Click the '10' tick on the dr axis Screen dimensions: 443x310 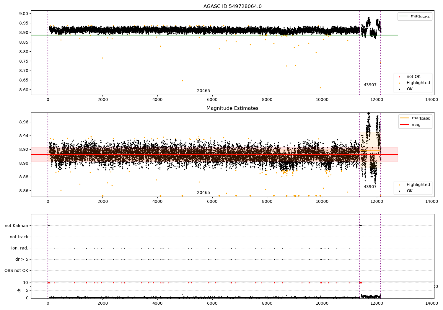(x=26, y=283)
